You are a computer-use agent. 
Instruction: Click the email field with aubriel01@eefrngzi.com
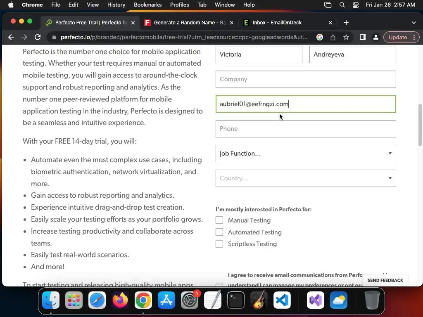tap(306, 104)
